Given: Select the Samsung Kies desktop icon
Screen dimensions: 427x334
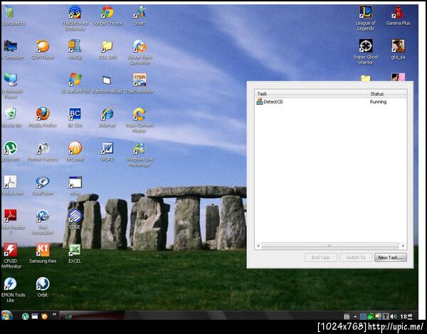Looking at the screenshot, I should tap(43, 254).
